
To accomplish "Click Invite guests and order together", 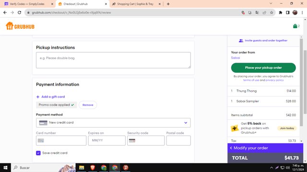I will point(263,41).
